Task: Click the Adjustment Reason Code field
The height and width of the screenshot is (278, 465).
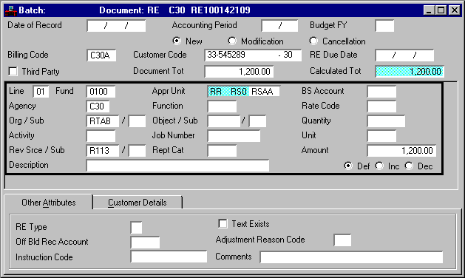Action: (x=342, y=240)
